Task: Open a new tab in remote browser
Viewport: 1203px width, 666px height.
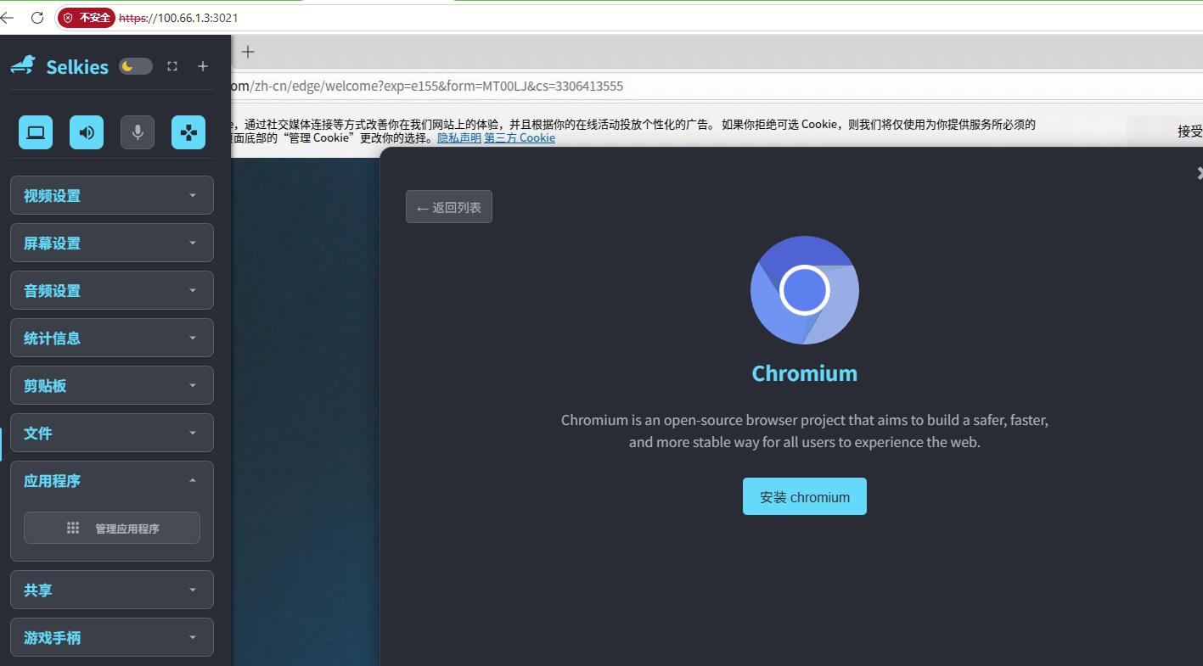Action: coord(248,52)
